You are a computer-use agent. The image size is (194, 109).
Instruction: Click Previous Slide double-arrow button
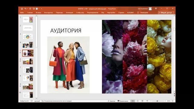click(x=174, y=94)
